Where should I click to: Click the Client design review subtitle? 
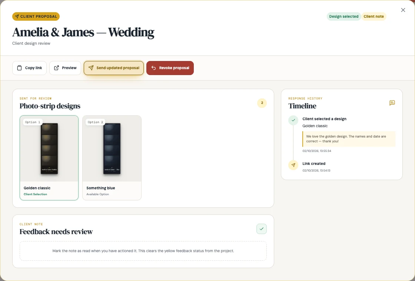(x=31, y=43)
